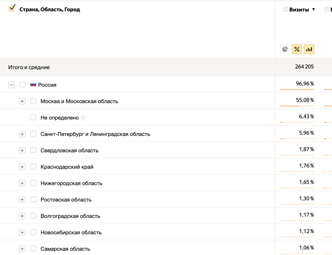332x255 pixels.
Task: Click help icon beside Не определено
Action: (x=83, y=118)
